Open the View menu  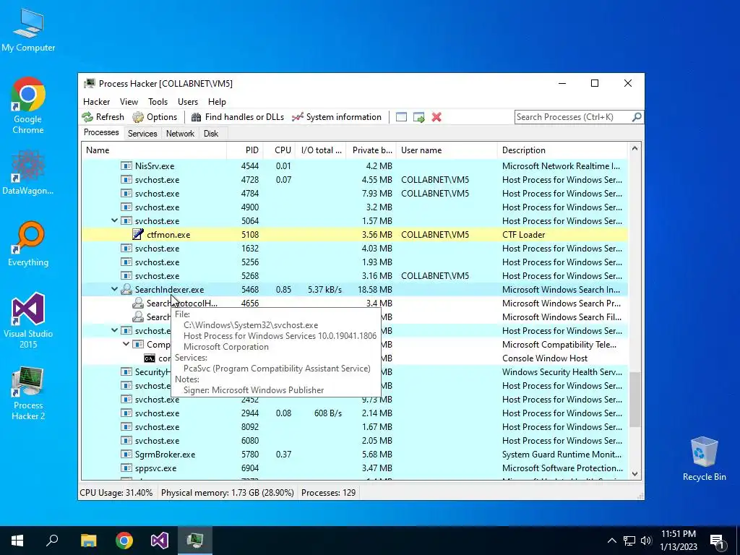point(129,102)
